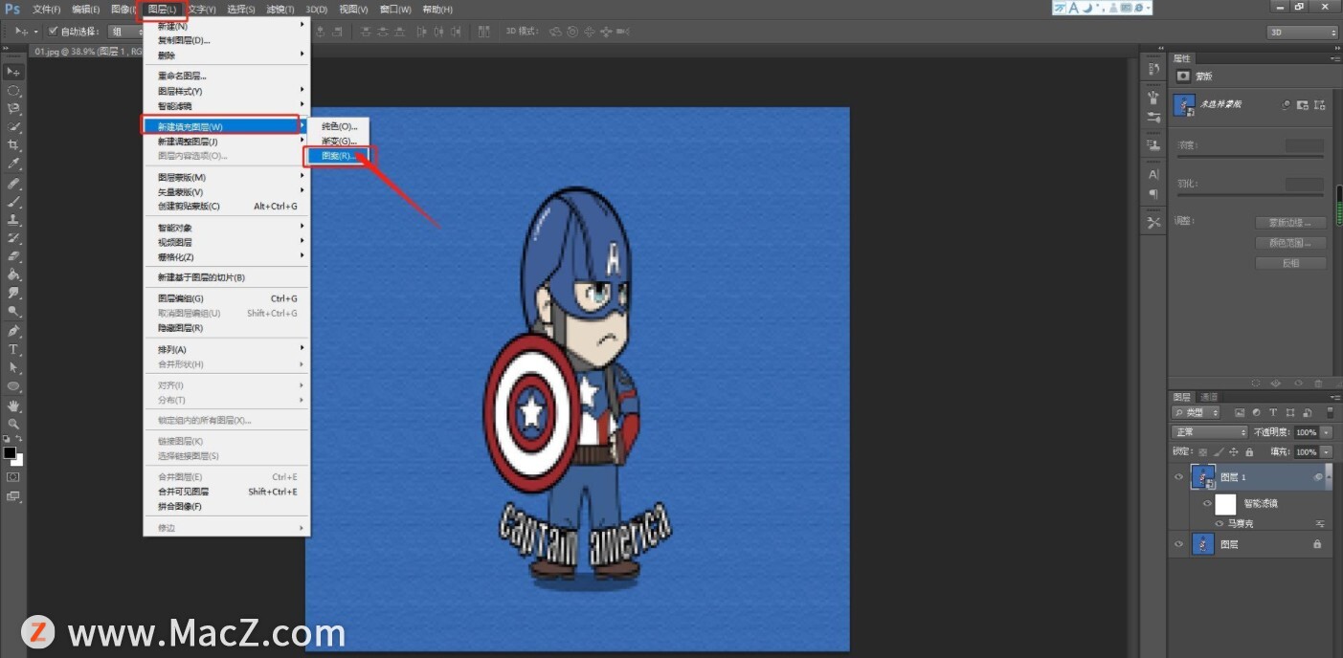
Task: Click the foreground color swatch
Action: 10,451
